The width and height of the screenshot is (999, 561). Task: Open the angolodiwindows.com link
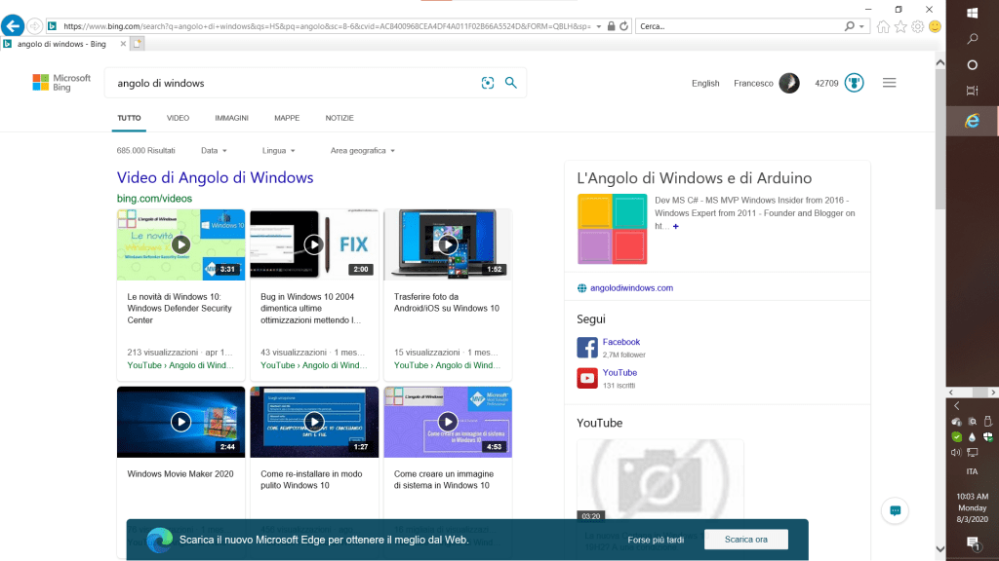[631, 288]
